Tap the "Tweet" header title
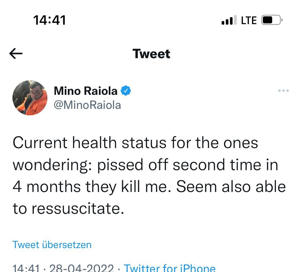Viewport: 303px width, 272px height. click(151, 54)
